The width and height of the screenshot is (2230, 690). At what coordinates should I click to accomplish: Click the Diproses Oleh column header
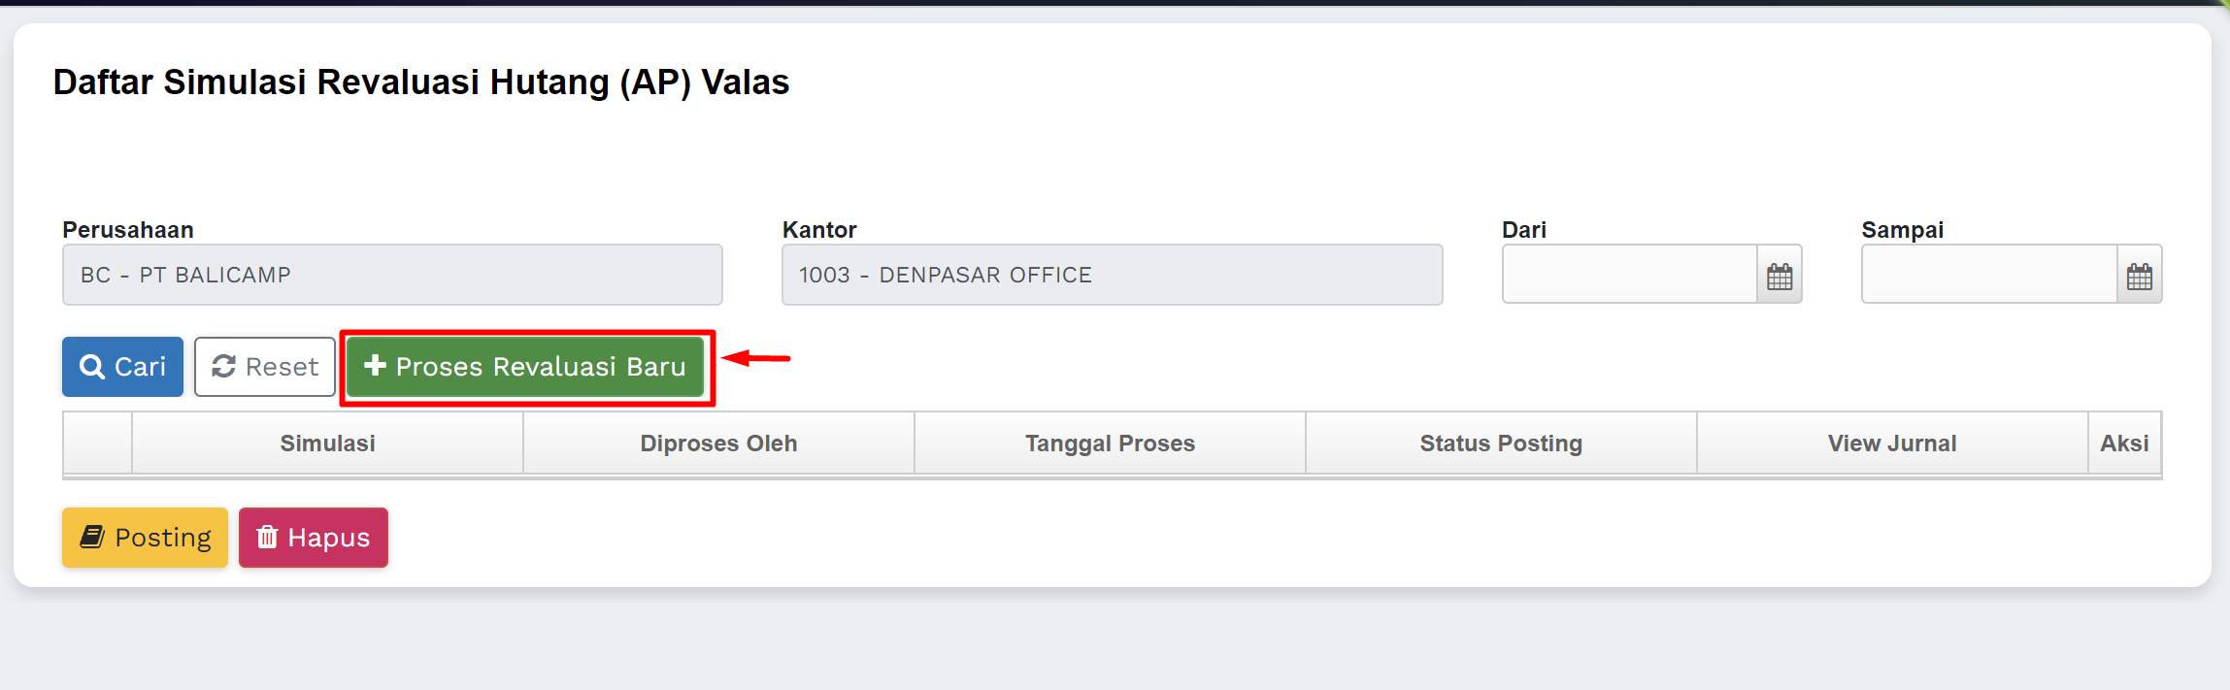(718, 444)
